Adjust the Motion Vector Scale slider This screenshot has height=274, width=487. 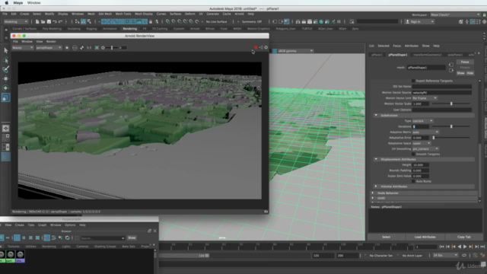tap(451, 104)
